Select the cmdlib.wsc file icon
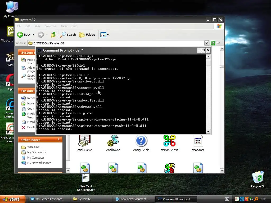 [113, 141]
